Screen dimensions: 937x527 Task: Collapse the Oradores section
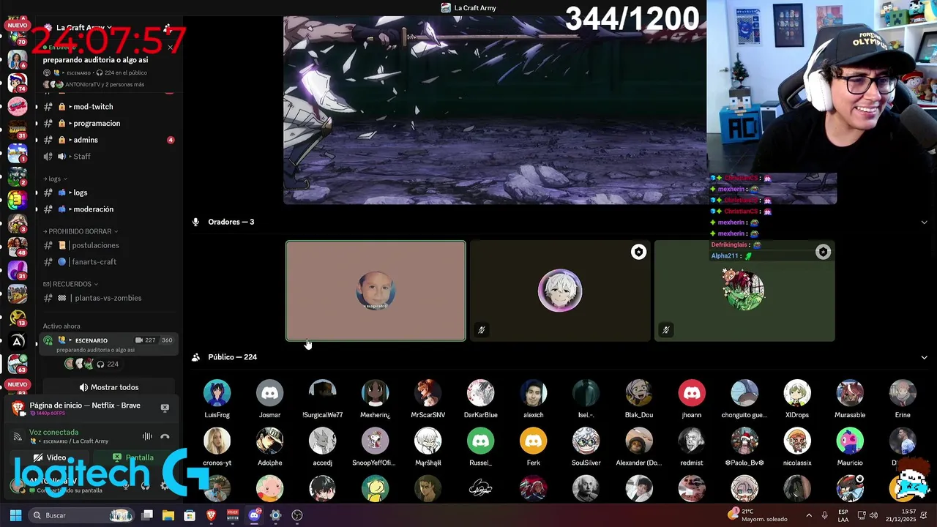coord(924,222)
